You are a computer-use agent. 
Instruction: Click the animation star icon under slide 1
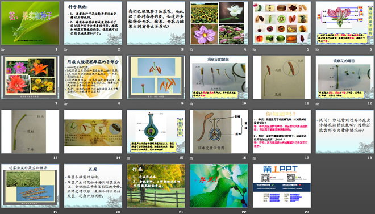3,49
